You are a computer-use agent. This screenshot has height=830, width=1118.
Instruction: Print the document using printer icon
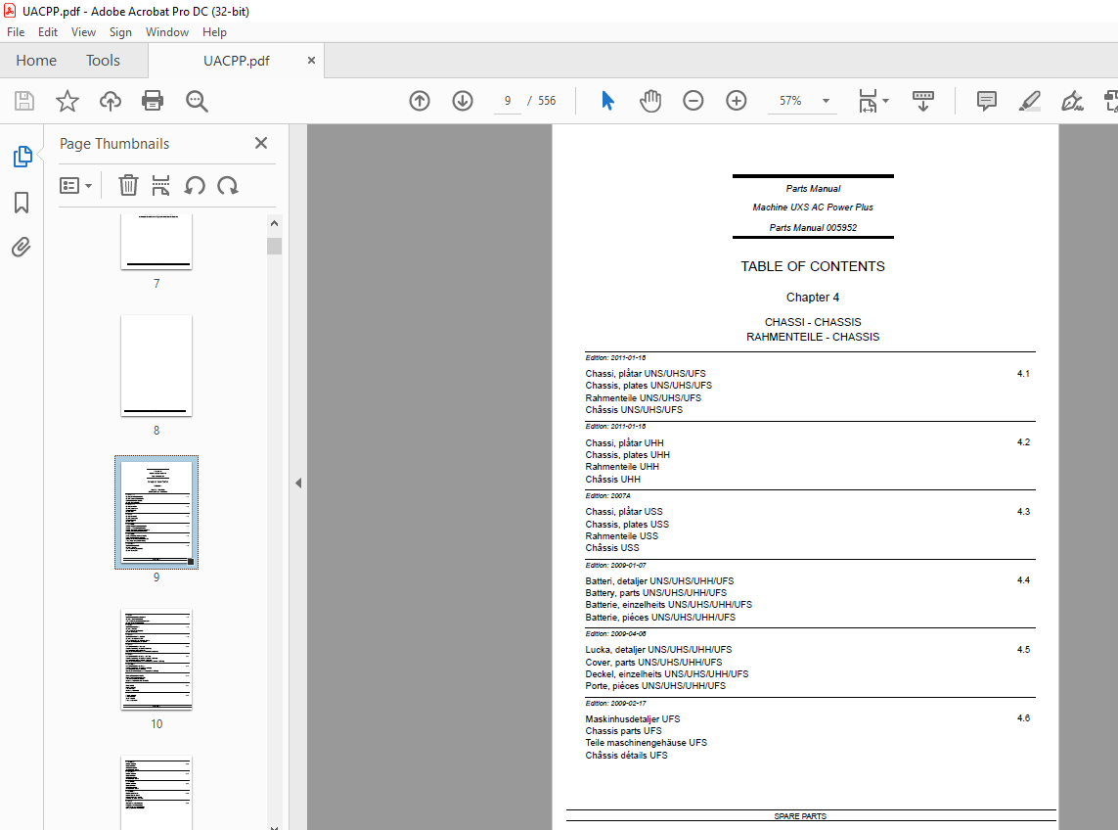coord(153,101)
